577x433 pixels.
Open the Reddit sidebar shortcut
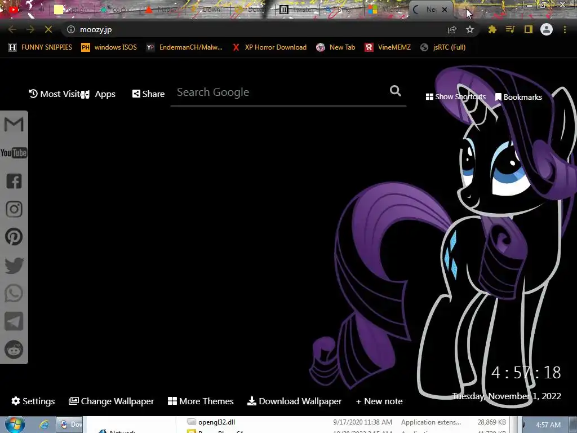[14, 350]
